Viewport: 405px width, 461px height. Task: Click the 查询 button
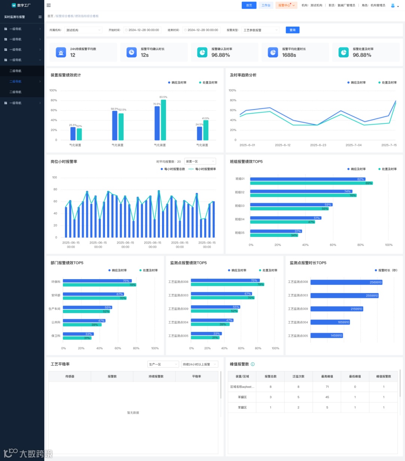coord(292,30)
